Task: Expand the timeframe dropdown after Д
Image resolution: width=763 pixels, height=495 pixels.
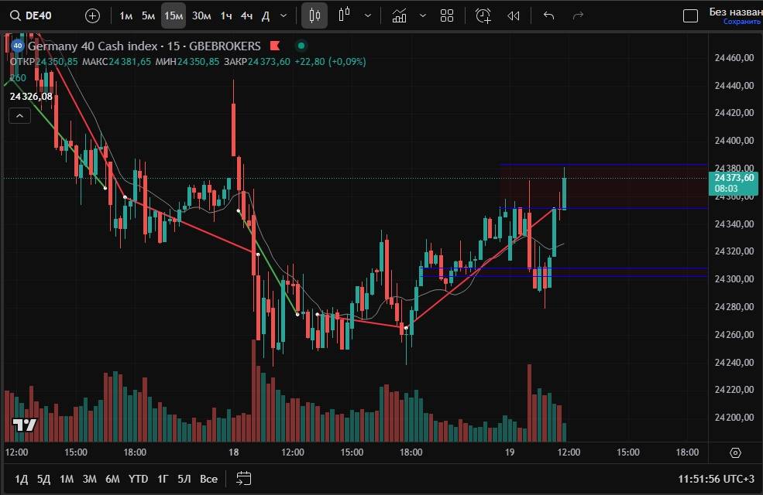Action: pos(284,15)
